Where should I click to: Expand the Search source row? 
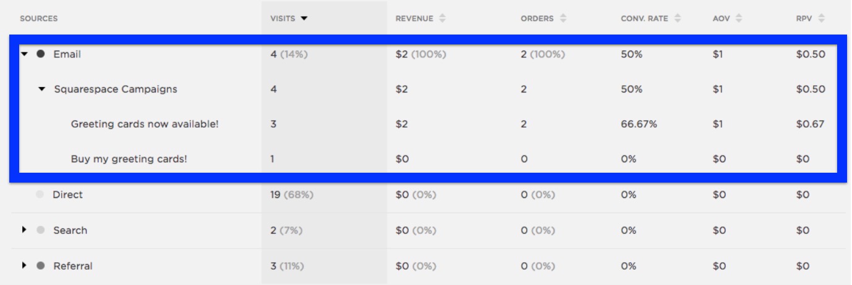(25, 230)
